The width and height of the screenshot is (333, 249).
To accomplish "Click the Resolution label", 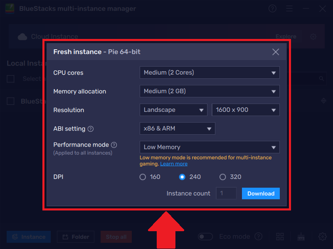I will click(x=69, y=110).
